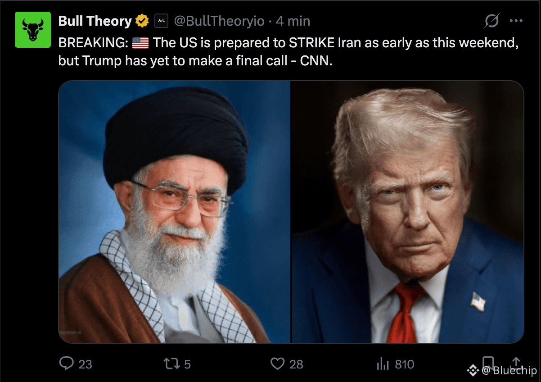Click the gold verified badge next to Bull Theory
541x382 pixels.
coord(143,21)
